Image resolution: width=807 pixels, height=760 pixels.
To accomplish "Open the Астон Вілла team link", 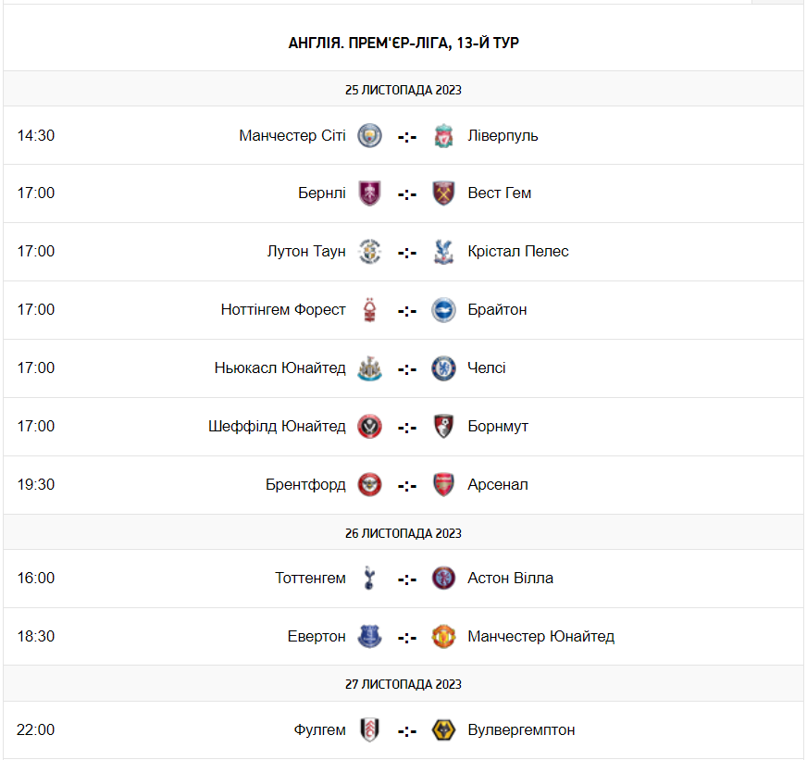I will [510, 578].
